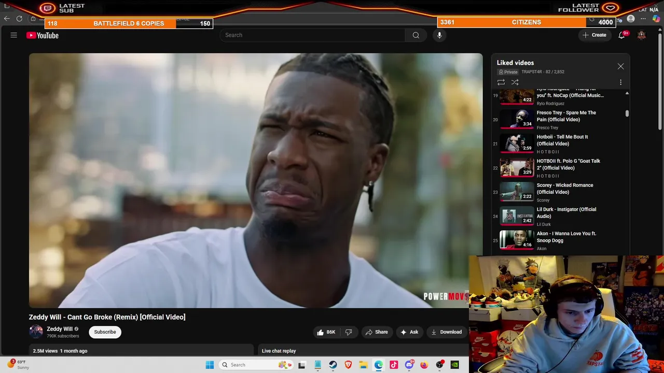Go to YouTube home via logo
Image resolution: width=664 pixels, height=373 pixels.
[x=43, y=35]
